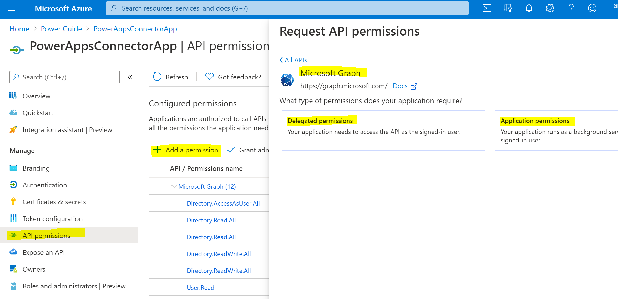The height and width of the screenshot is (299, 618).
Task: Click the Directories and subscriptions filter icon
Action: pyautogui.click(x=508, y=8)
